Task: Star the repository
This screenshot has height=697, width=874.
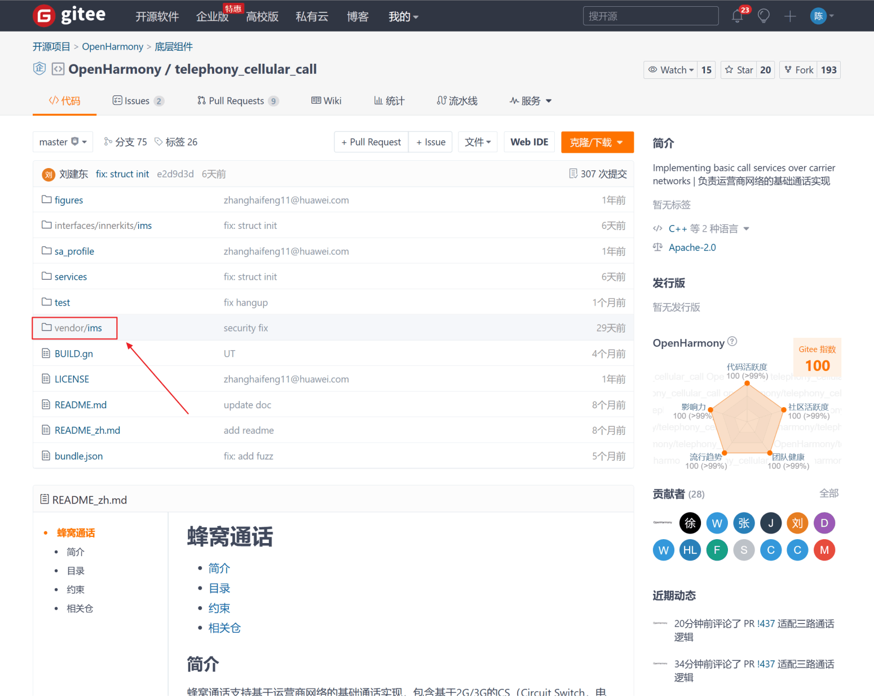Action: click(x=739, y=70)
